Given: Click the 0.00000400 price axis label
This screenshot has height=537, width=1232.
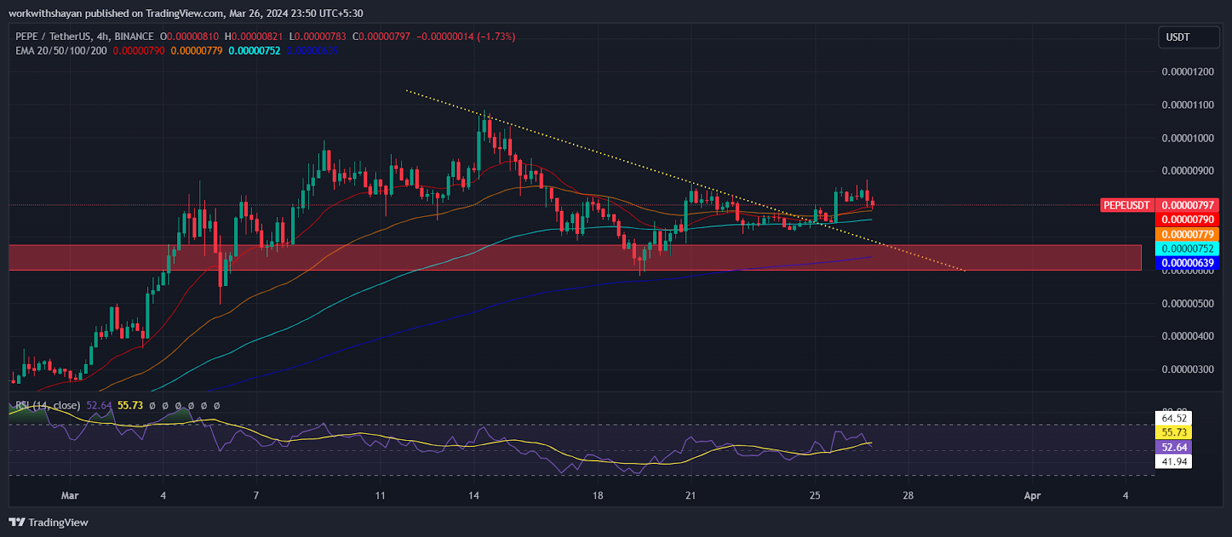Looking at the screenshot, I should point(1187,336).
